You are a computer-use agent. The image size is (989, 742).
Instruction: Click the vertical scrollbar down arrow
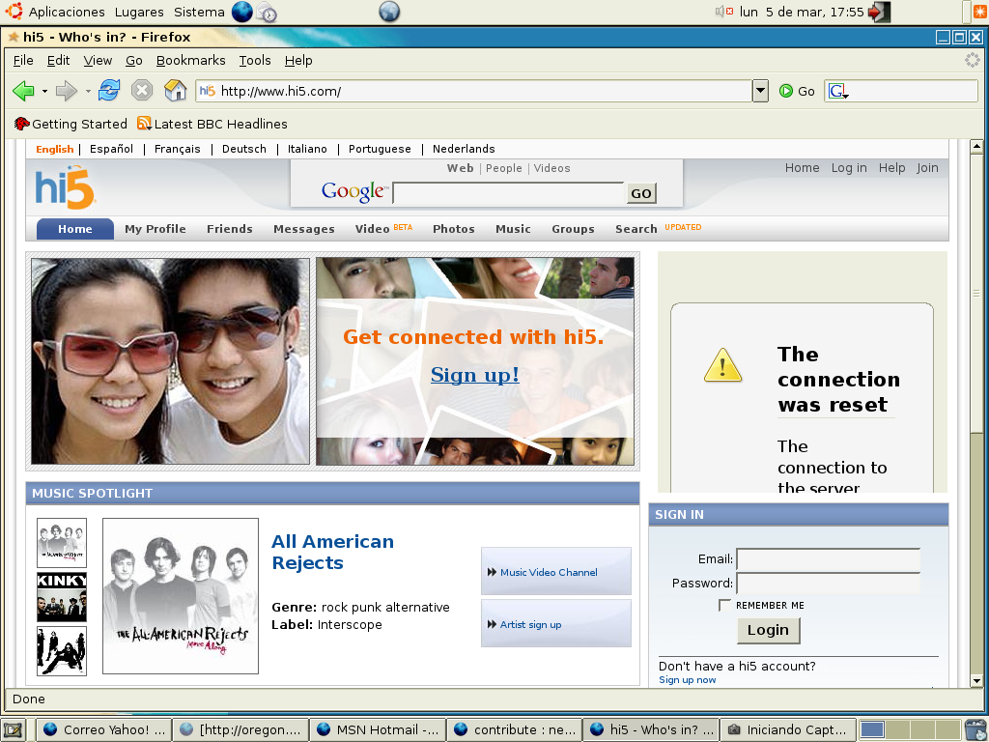[976, 681]
